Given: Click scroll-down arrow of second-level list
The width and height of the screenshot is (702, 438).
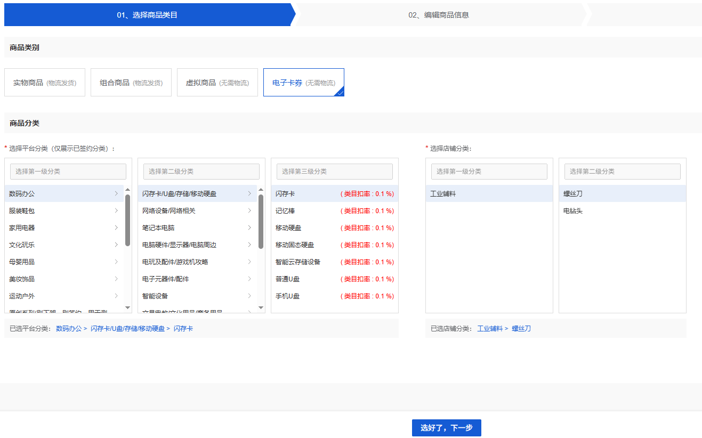Looking at the screenshot, I should coord(261,307).
